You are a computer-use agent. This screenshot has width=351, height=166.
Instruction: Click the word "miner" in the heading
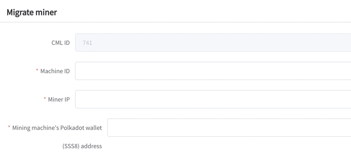tap(47, 12)
